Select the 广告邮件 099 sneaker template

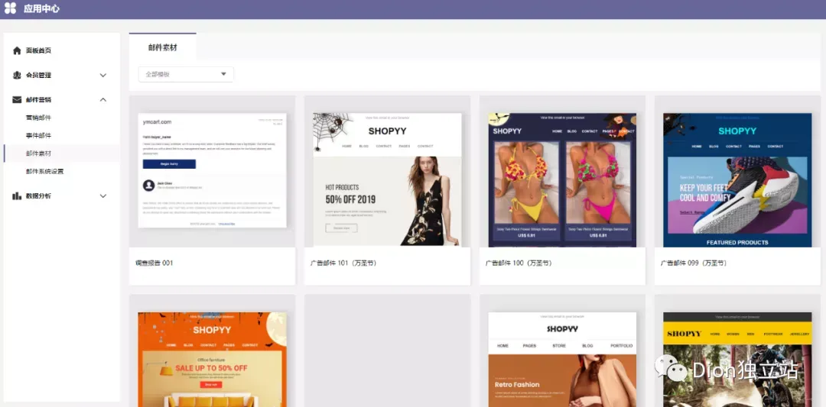click(x=737, y=180)
